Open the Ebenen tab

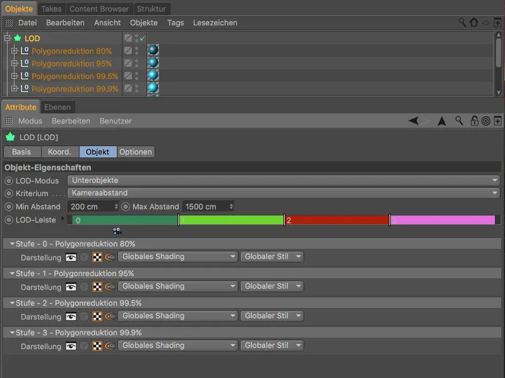(57, 107)
